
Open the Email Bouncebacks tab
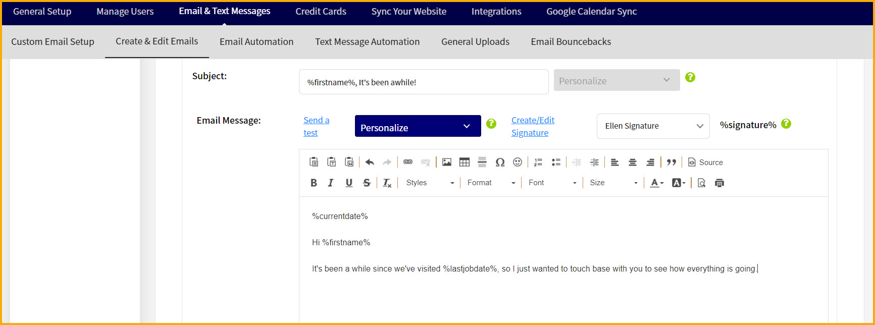click(x=571, y=42)
